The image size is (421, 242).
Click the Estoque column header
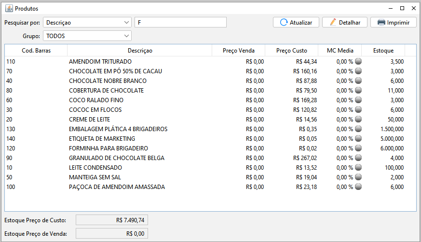pyautogui.click(x=383, y=51)
